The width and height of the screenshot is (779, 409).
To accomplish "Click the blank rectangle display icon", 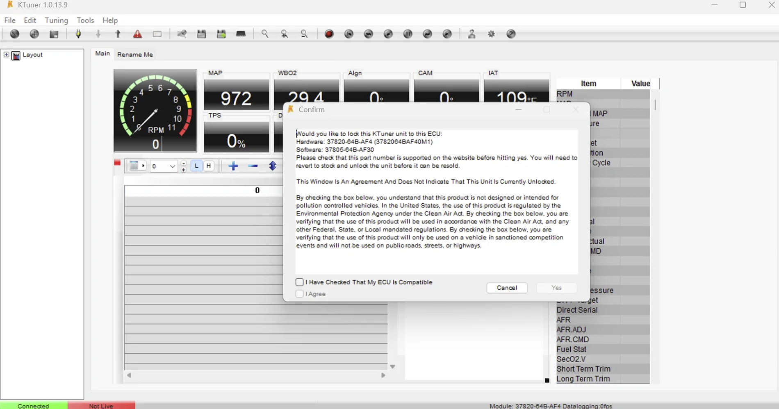I will tap(157, 34).
